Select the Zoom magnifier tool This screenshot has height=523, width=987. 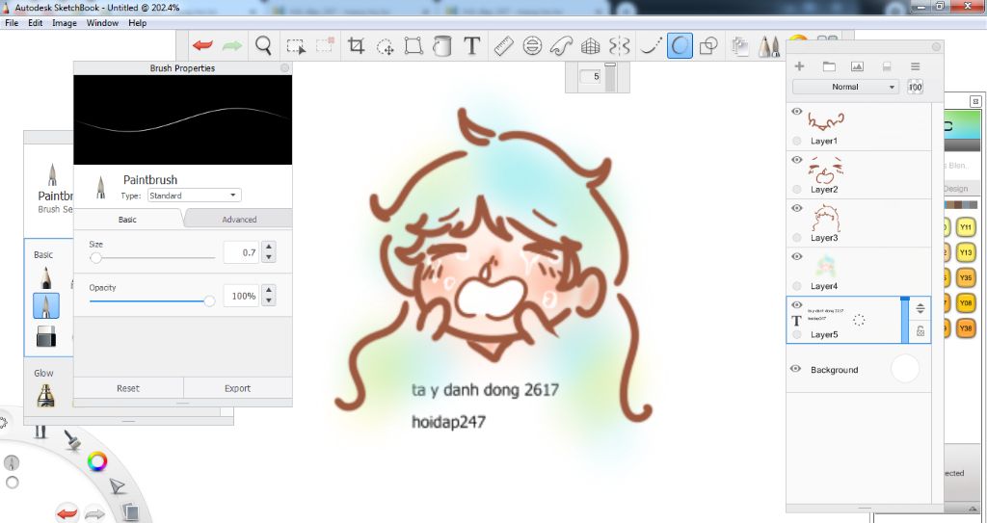tap(263, 45)
